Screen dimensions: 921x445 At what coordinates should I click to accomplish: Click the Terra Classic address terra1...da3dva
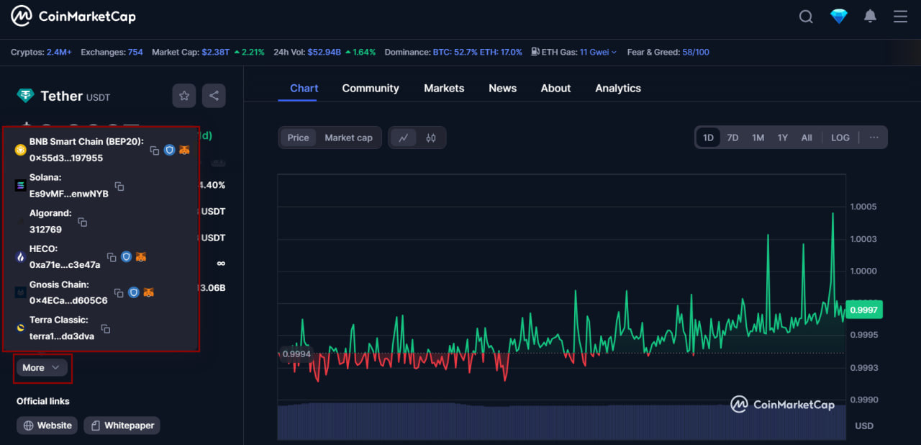point(62,336)
